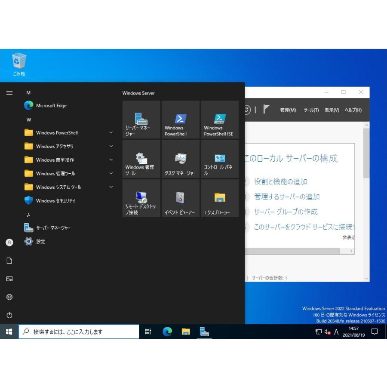Open Task View on the taskbar
387x387 pixels.
pos(148,332)
